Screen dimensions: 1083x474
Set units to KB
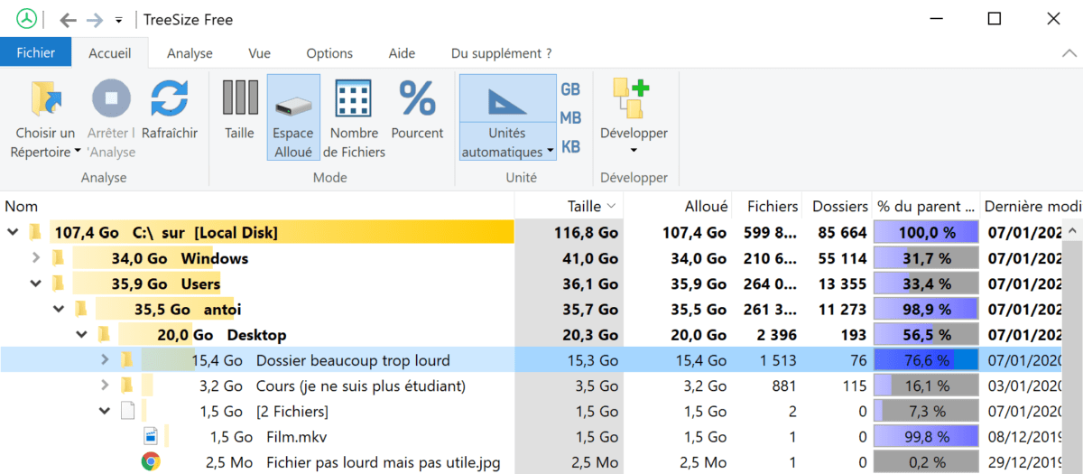tap(570, 146)
